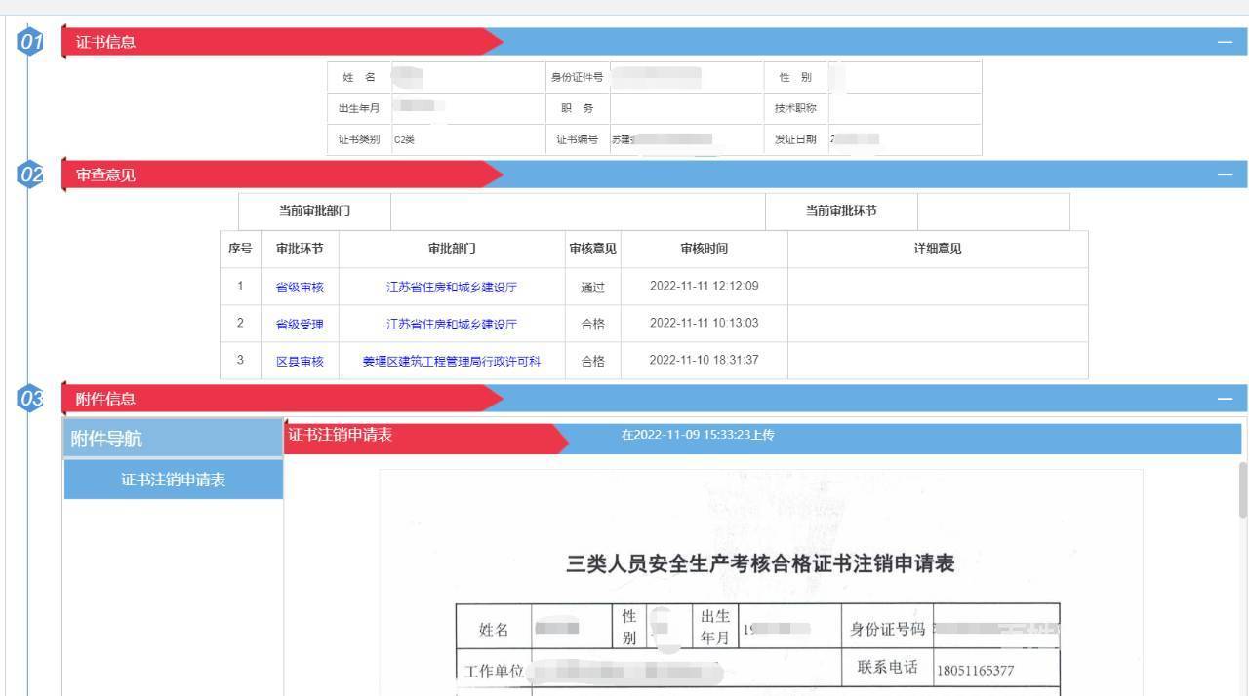This screenshot has height=696, width=1249.
Task: Click the 工作单位 label in the scanned form
Action: [x=495, y=673]
